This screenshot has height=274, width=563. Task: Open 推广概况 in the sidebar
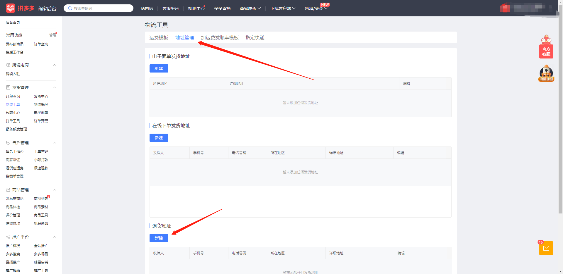click(x=13, y=246)
